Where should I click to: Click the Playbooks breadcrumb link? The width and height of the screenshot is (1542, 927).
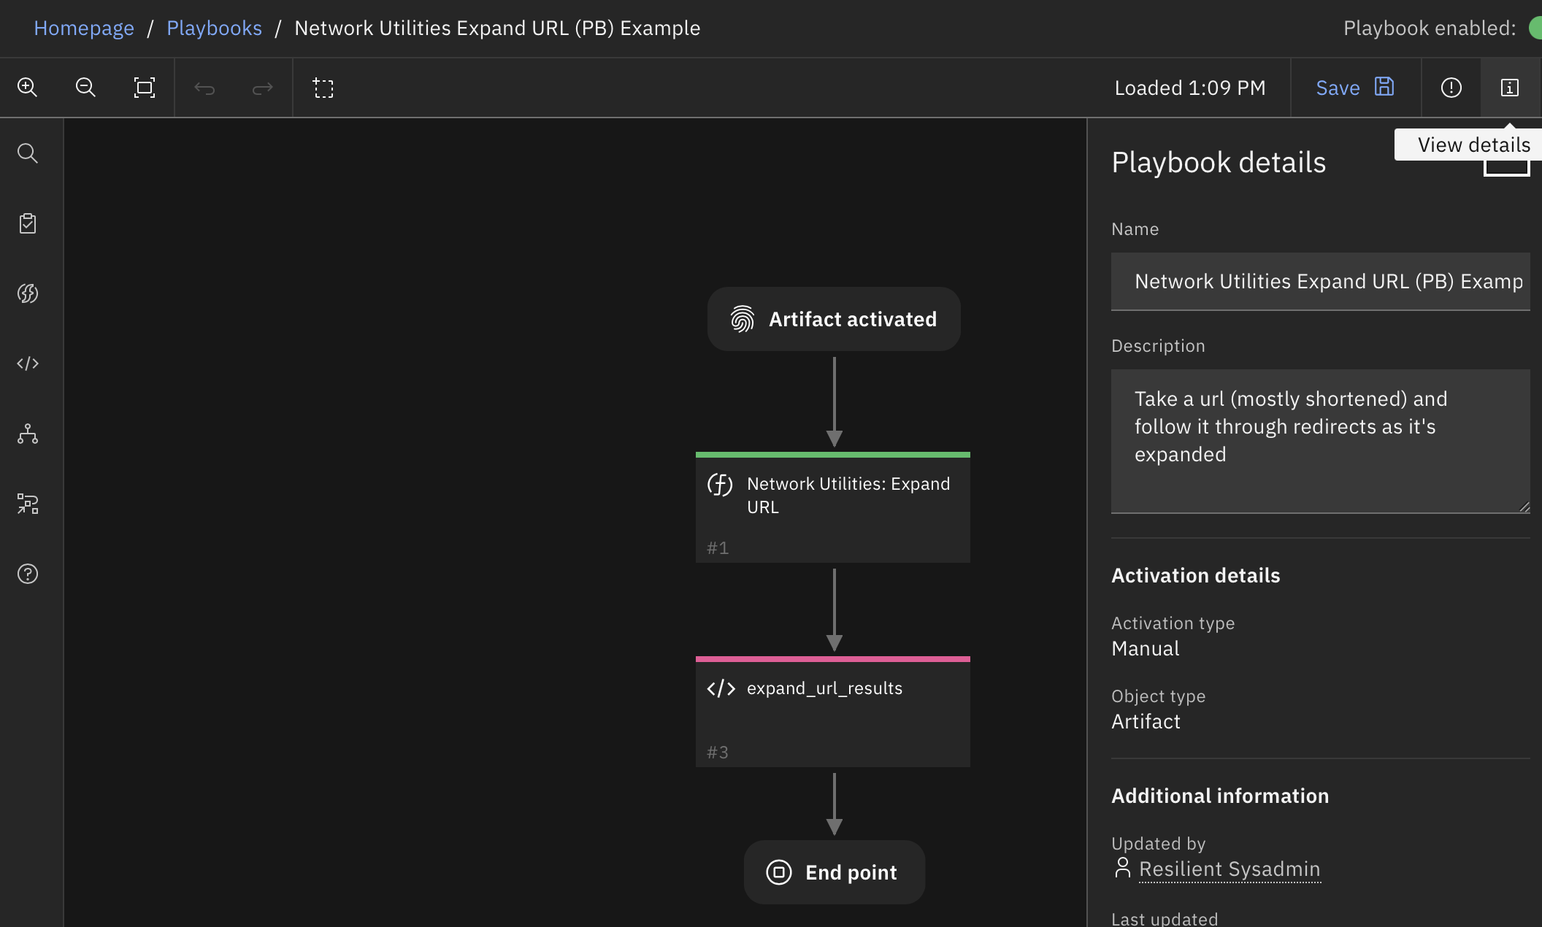(x=214, y=26)
